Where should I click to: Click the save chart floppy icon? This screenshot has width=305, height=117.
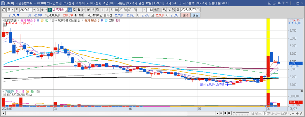(x=173, y=10)
